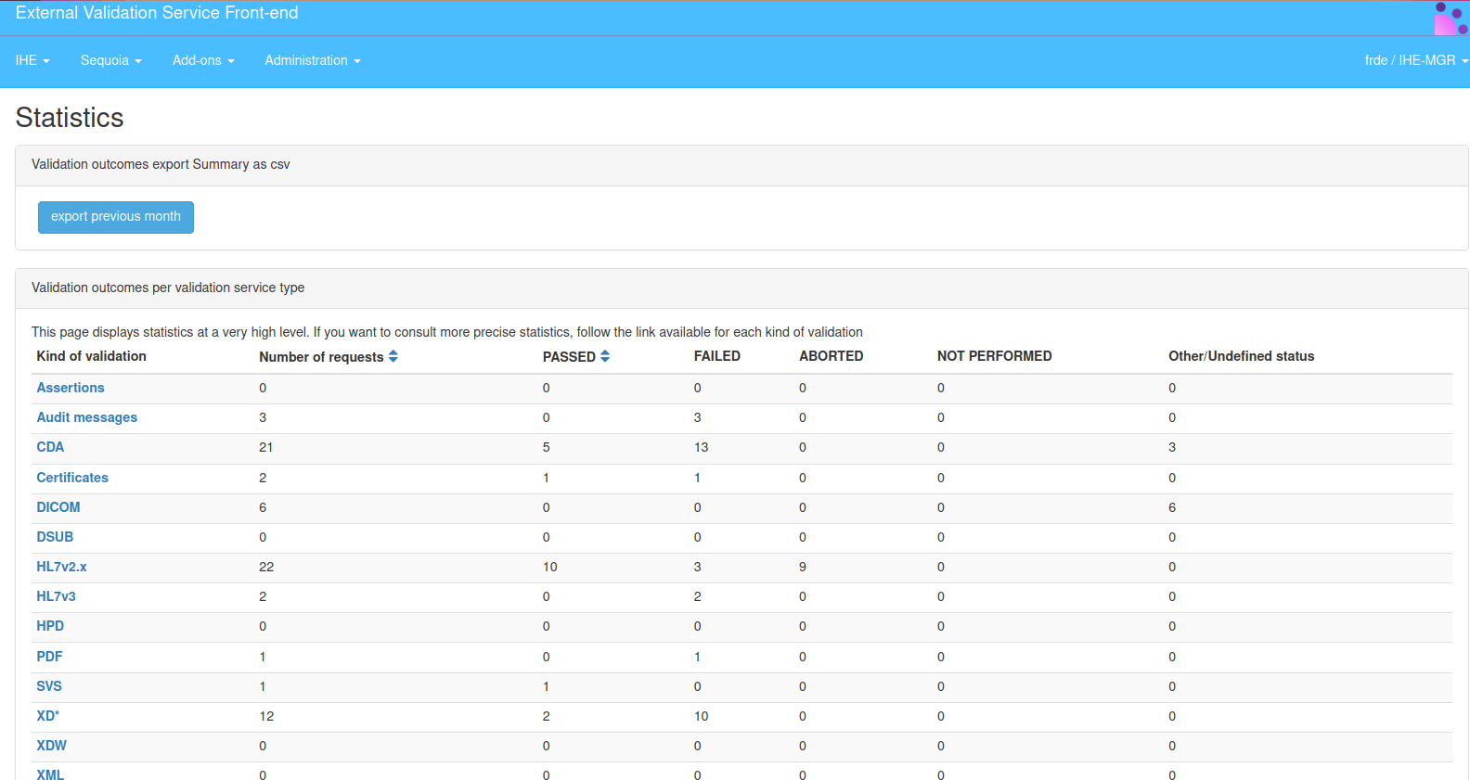Open the frde / IHE-MGR user menu
This screenshot has width=1470, height=780.
pos(1415,60)
